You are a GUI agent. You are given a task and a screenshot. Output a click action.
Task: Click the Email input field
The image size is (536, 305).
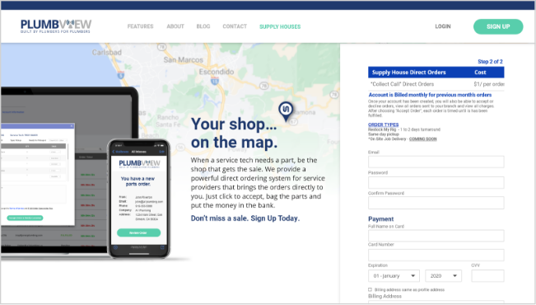click(x=436, y=162)
